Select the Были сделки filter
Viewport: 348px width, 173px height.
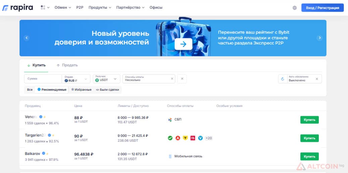107,90
